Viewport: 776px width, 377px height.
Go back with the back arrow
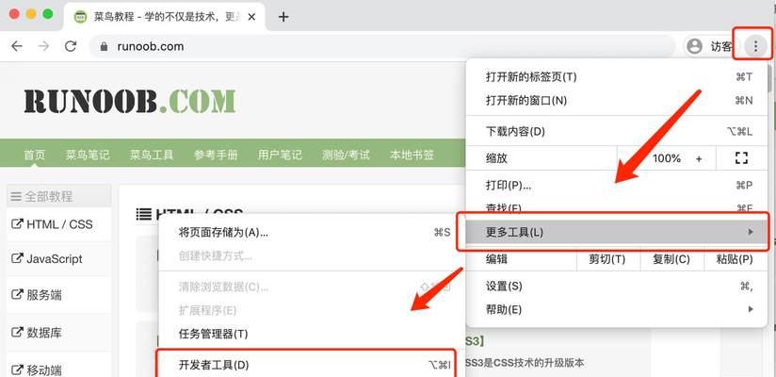tap(17, 46)
